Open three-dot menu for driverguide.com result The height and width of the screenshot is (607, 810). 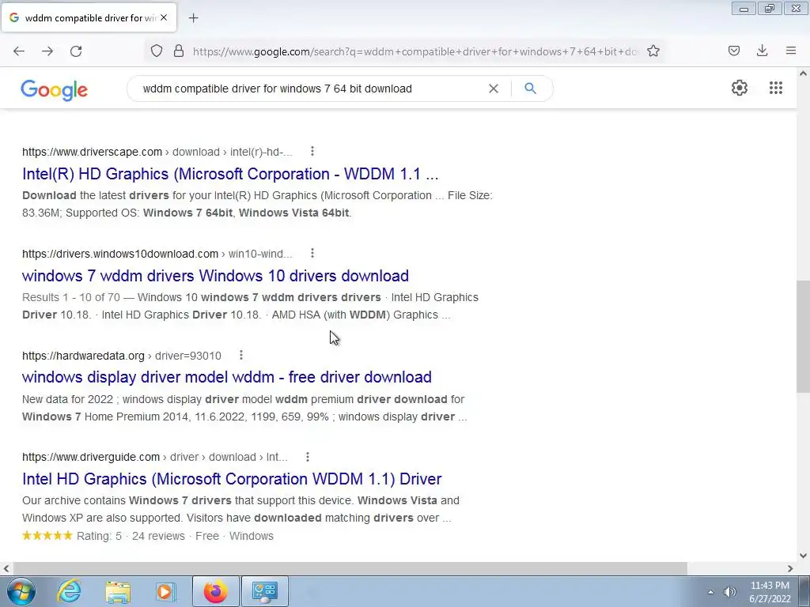tap(308, 457)
